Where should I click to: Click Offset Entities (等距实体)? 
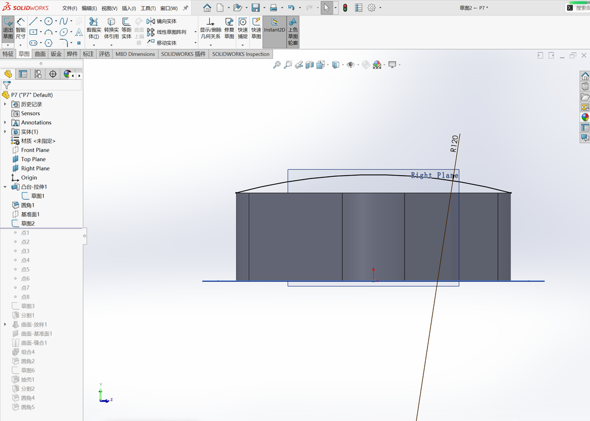126,29
